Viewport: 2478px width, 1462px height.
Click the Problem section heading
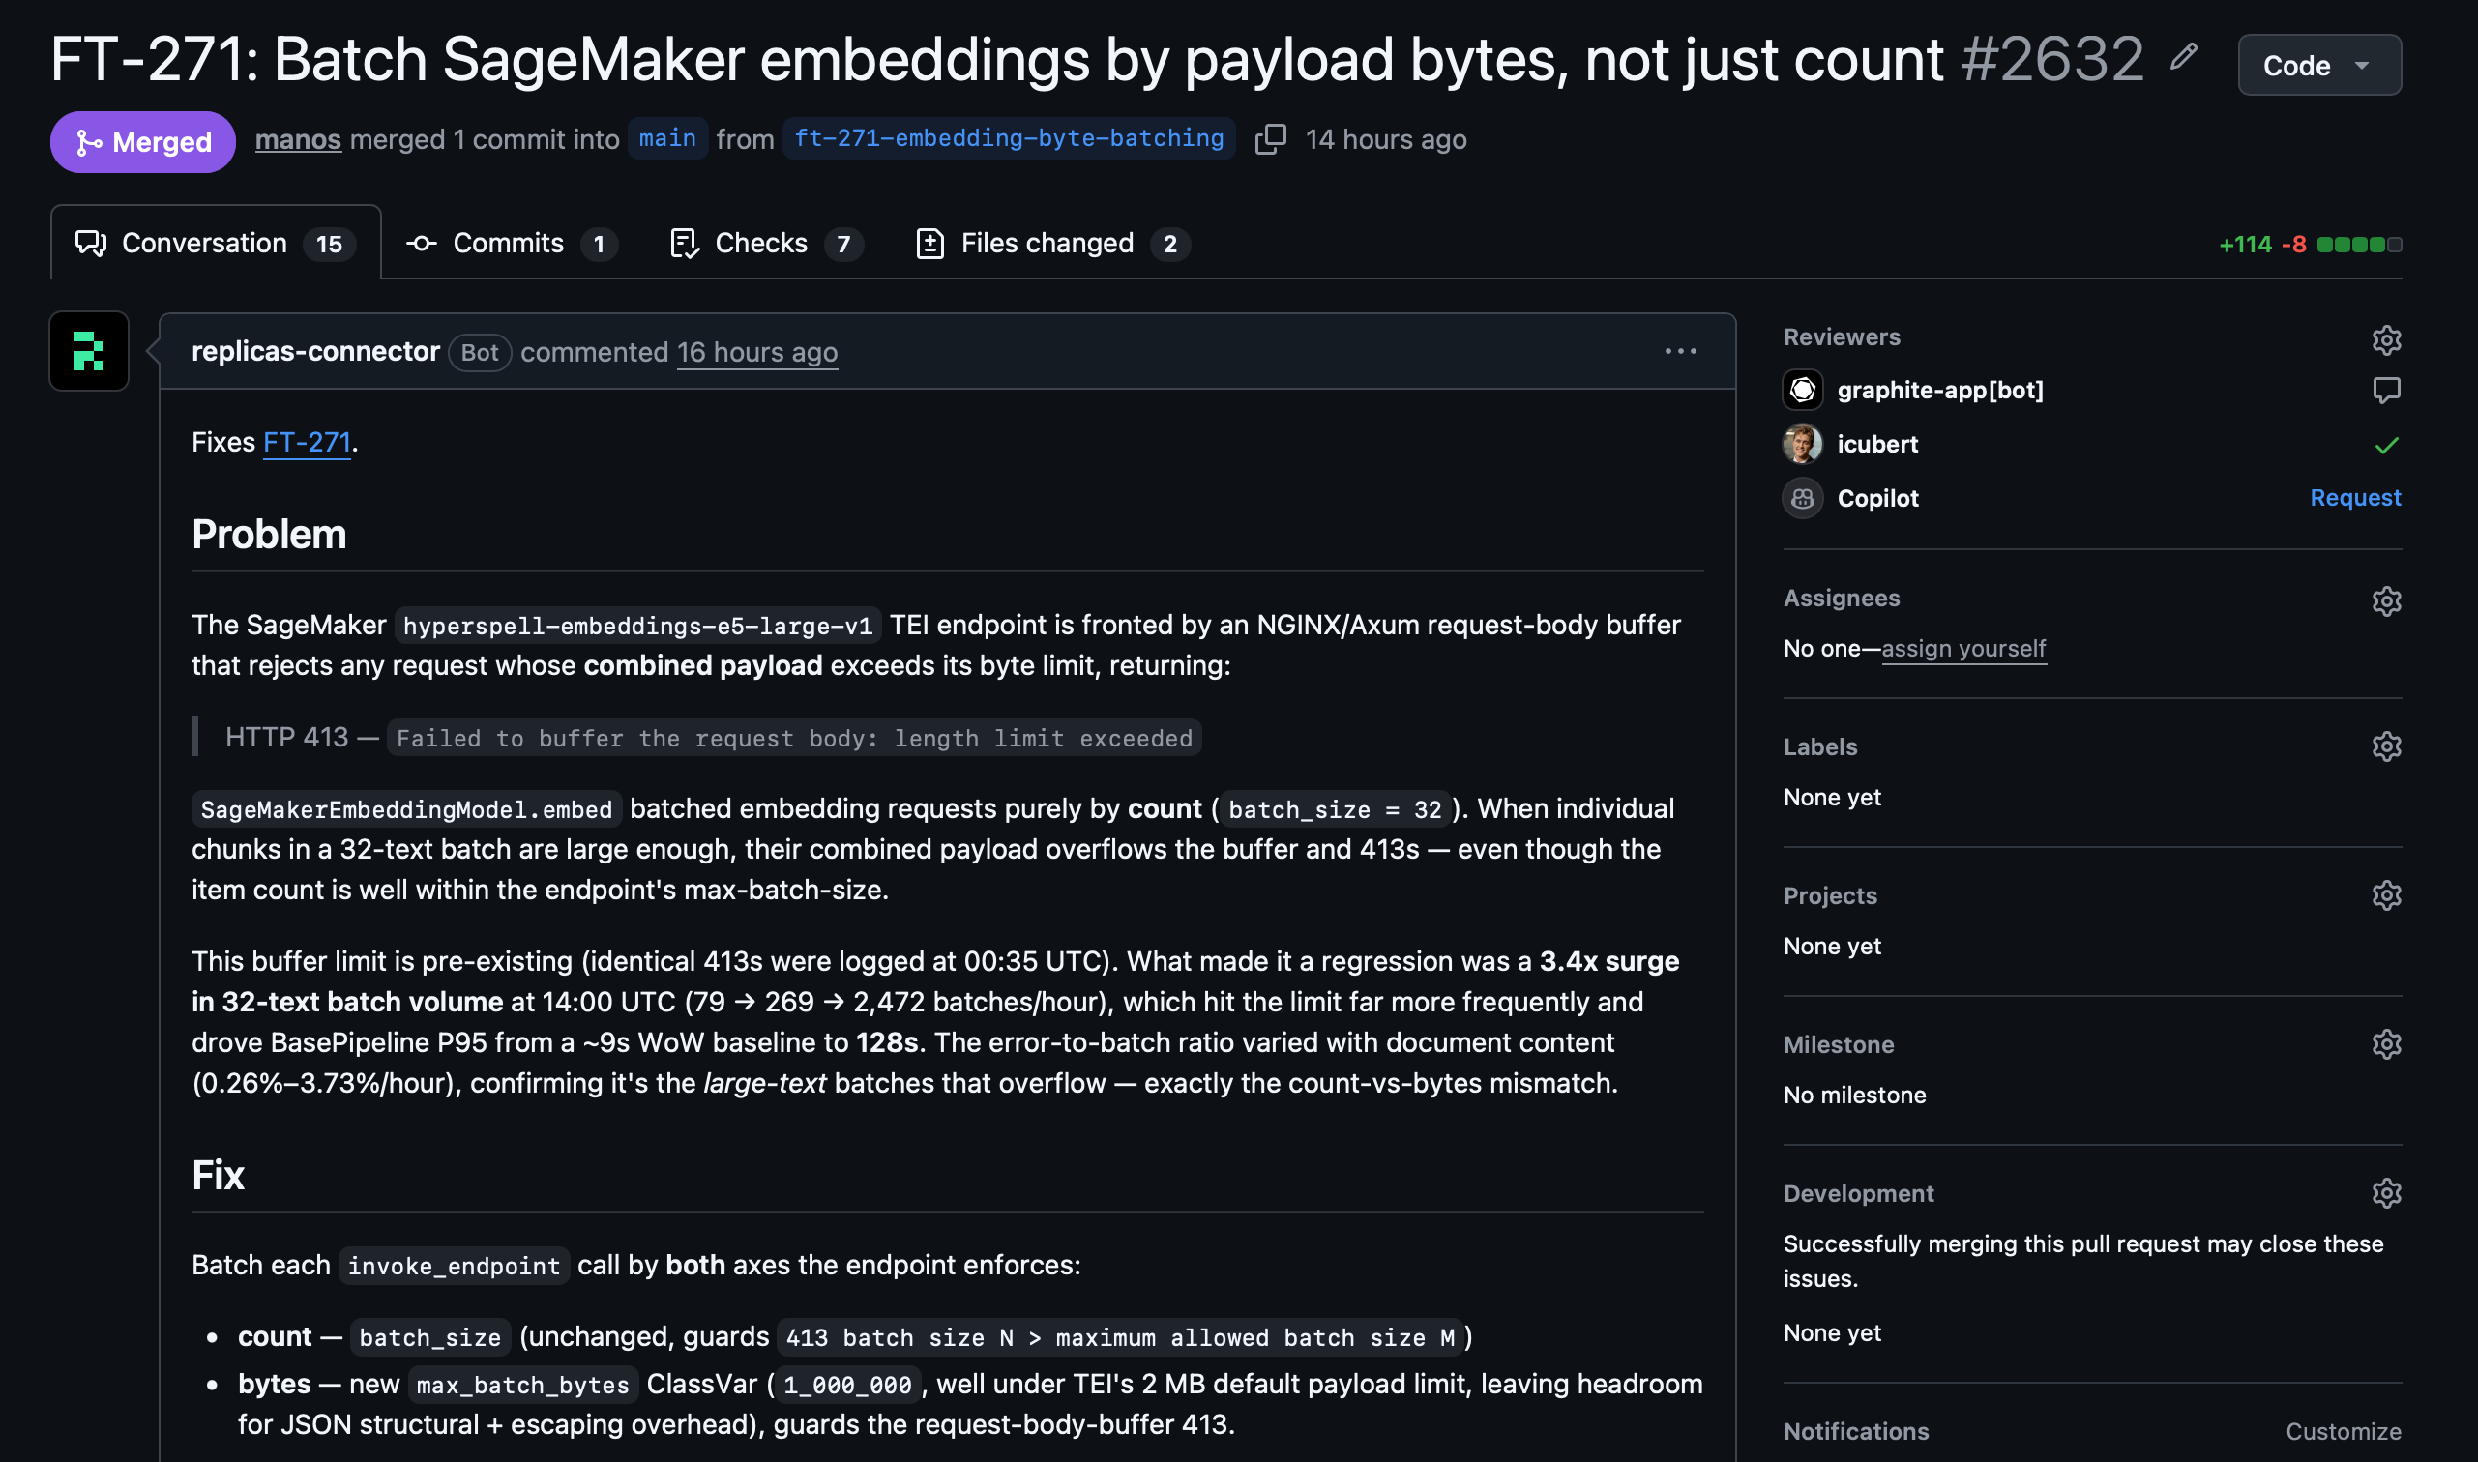point(269,535)
